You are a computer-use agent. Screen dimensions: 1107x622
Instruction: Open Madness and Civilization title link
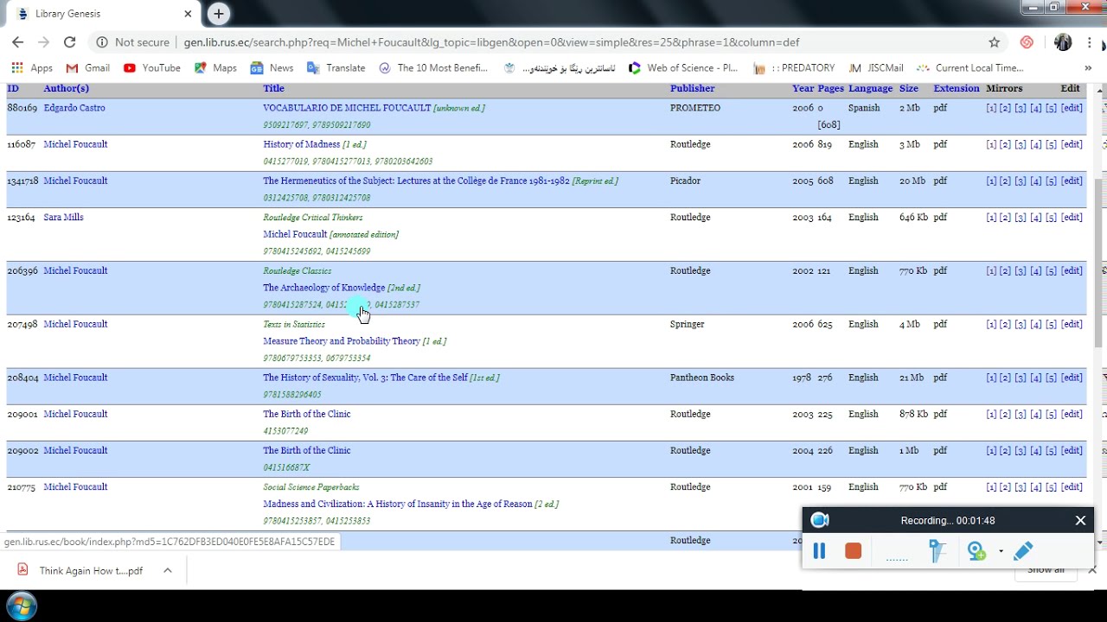[398, 504]
